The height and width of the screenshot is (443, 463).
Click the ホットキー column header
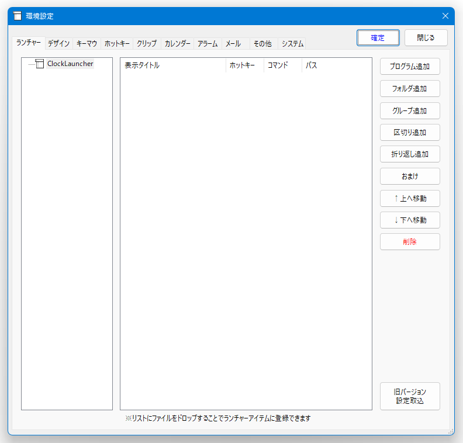(245, 65)
